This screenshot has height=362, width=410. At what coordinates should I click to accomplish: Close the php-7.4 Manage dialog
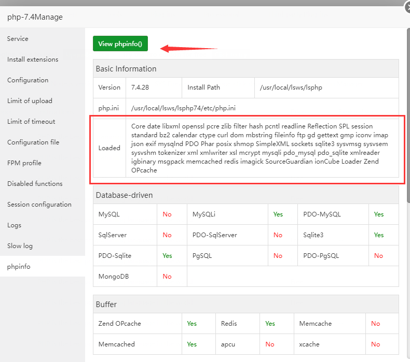click(x=408, y=6)
